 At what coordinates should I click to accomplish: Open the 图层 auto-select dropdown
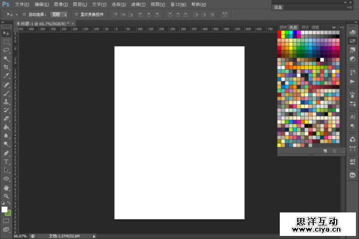click(59, 15)
